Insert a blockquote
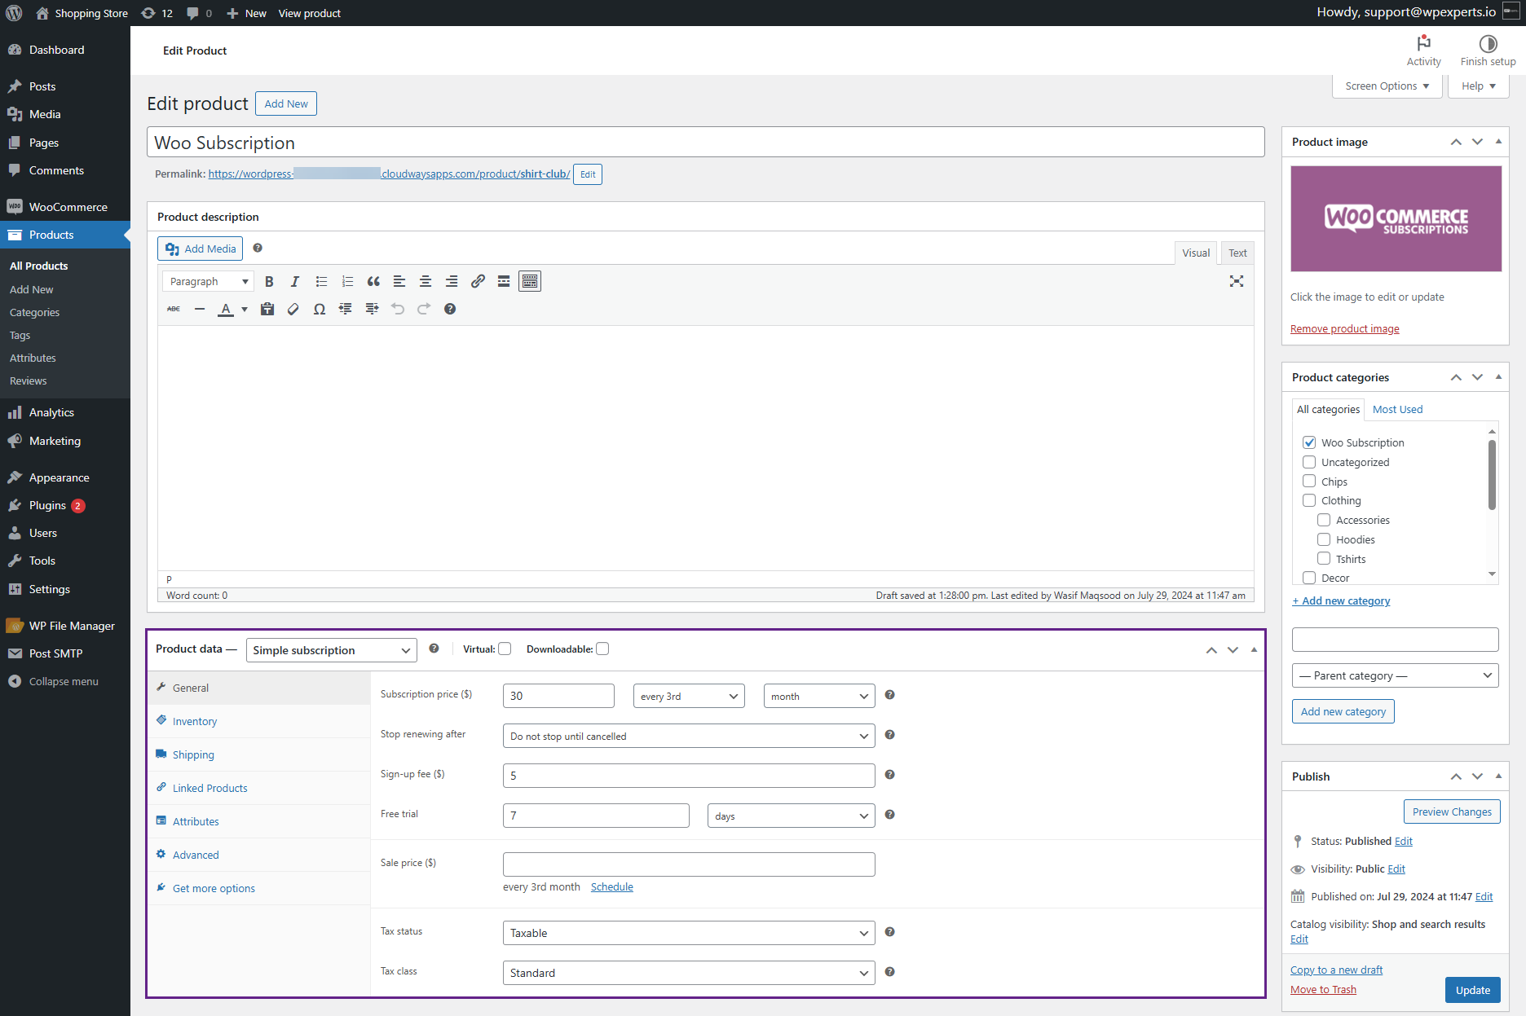This screenshot has width=1526, height=1016. click(x=373, y=281)
